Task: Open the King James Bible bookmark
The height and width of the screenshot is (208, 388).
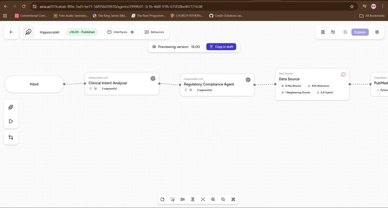Action: pyautogui.click(x=110, y=15)
